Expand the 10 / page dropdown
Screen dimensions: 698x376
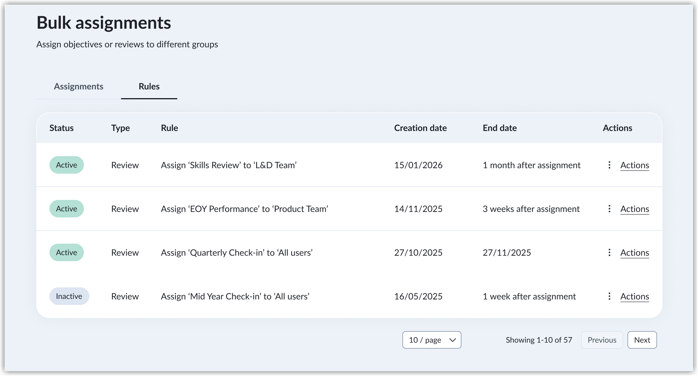(431, 340)
